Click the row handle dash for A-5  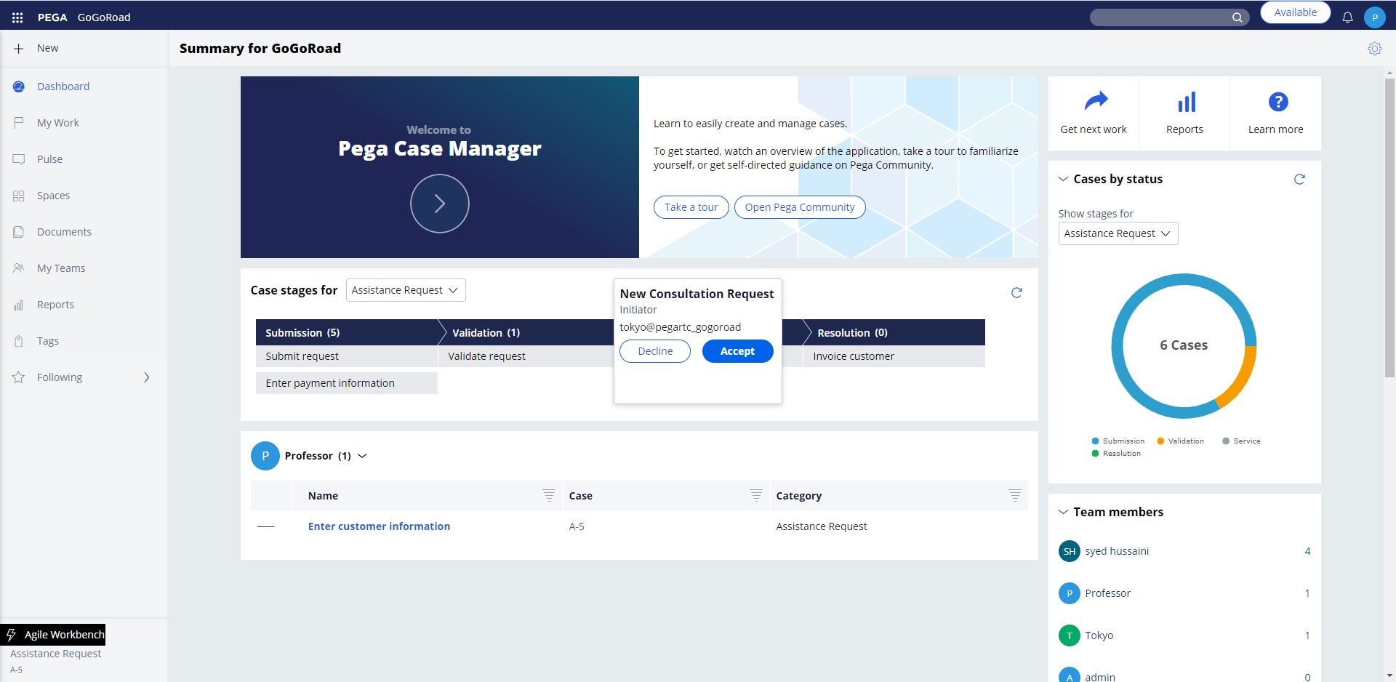click(266, 526)
